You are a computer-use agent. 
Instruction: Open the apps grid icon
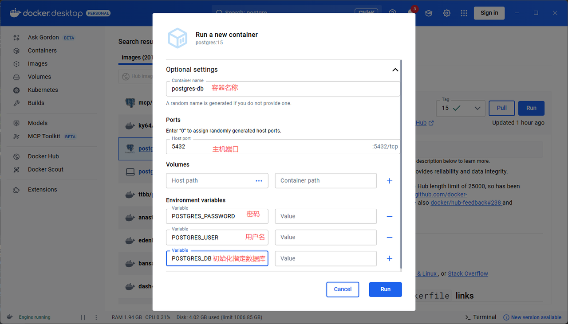click(x=464, y=13)
